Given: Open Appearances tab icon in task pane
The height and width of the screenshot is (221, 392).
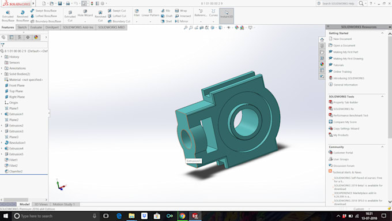Looking at the screenshot, I should [x=322, y=64].
